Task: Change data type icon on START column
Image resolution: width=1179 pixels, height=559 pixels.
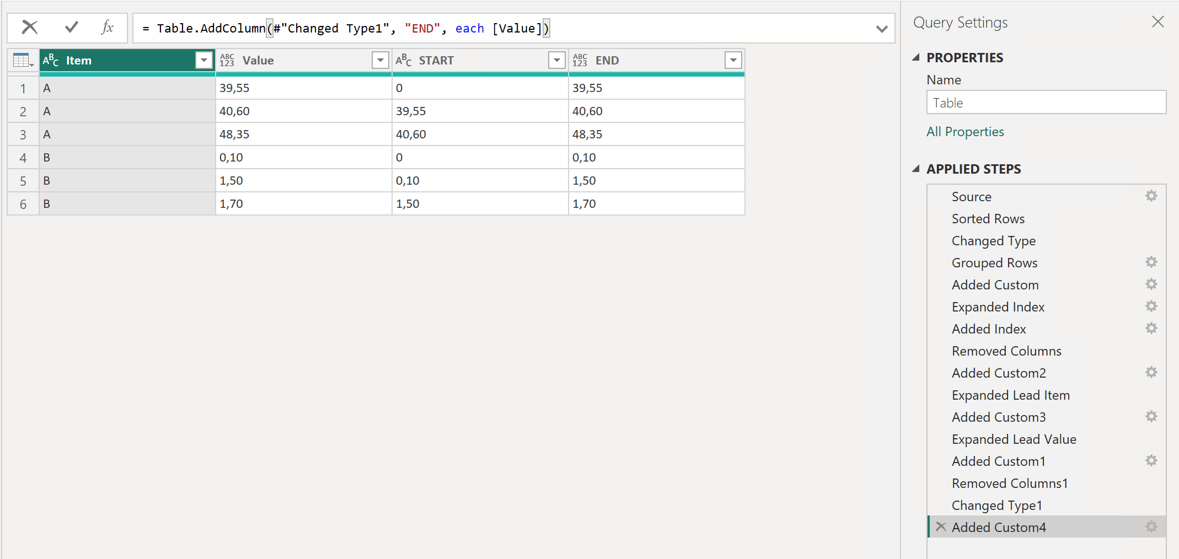Action: 404,60
